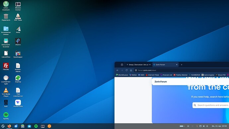The height and width of the screenshot is (129, 229).
Task: Open the Firefox View button left of the tabs
Action: pos(122,64)
